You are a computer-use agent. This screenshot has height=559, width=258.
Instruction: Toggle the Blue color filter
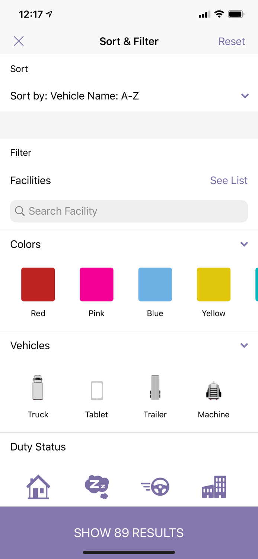click(155, 284)
